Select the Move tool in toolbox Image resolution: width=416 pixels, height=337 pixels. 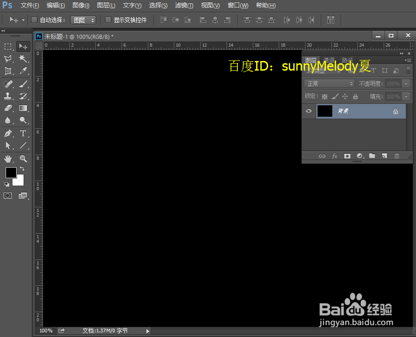click(x=24, y=47)
